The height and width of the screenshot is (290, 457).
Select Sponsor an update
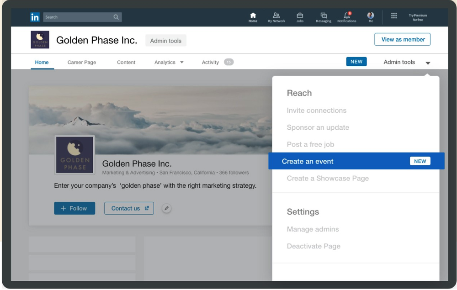click(x=318, y=127)
